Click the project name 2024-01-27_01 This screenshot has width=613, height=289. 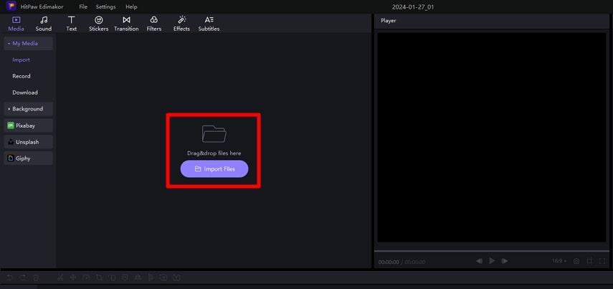413,7
